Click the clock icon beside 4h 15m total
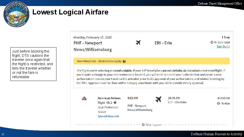This screenshot has width=244, height=137. (212, 42)
